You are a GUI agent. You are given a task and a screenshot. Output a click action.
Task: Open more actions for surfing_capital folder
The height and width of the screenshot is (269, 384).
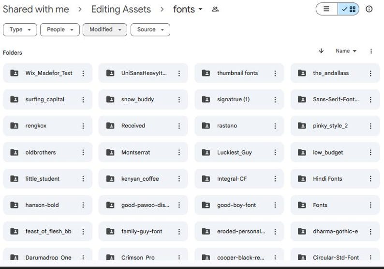83,99
